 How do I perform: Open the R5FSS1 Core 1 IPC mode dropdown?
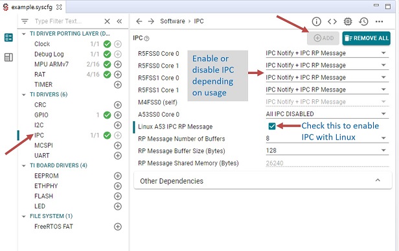pyautogui.click(x=327, y=90)
